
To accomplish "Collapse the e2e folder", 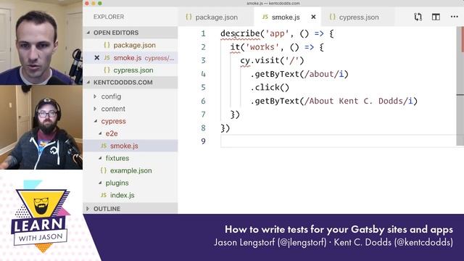I will [x=100, y=133].
